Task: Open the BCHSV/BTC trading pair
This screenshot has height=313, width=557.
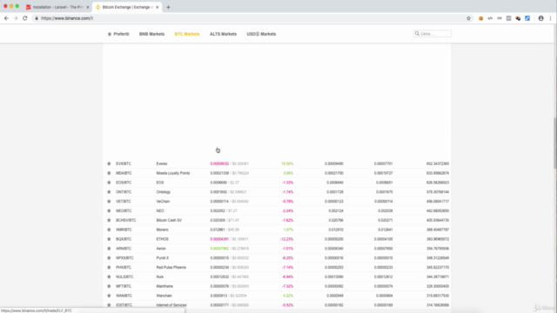Action: (x=126, y=220)
